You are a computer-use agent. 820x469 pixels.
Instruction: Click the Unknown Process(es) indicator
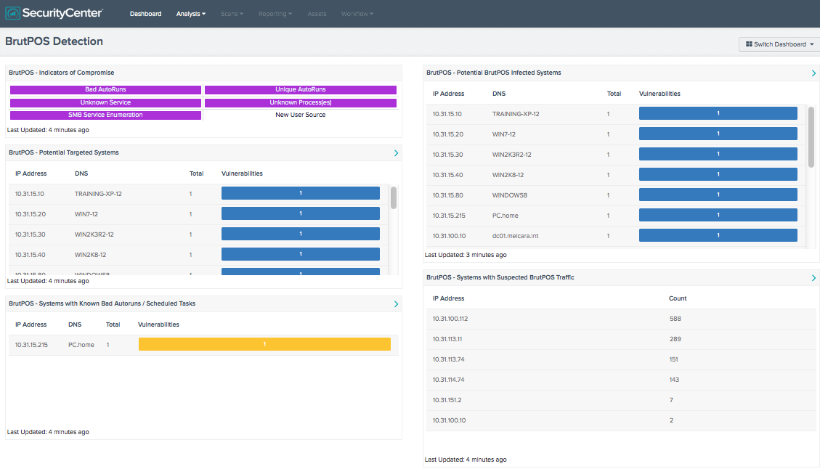tap(301, 103)
